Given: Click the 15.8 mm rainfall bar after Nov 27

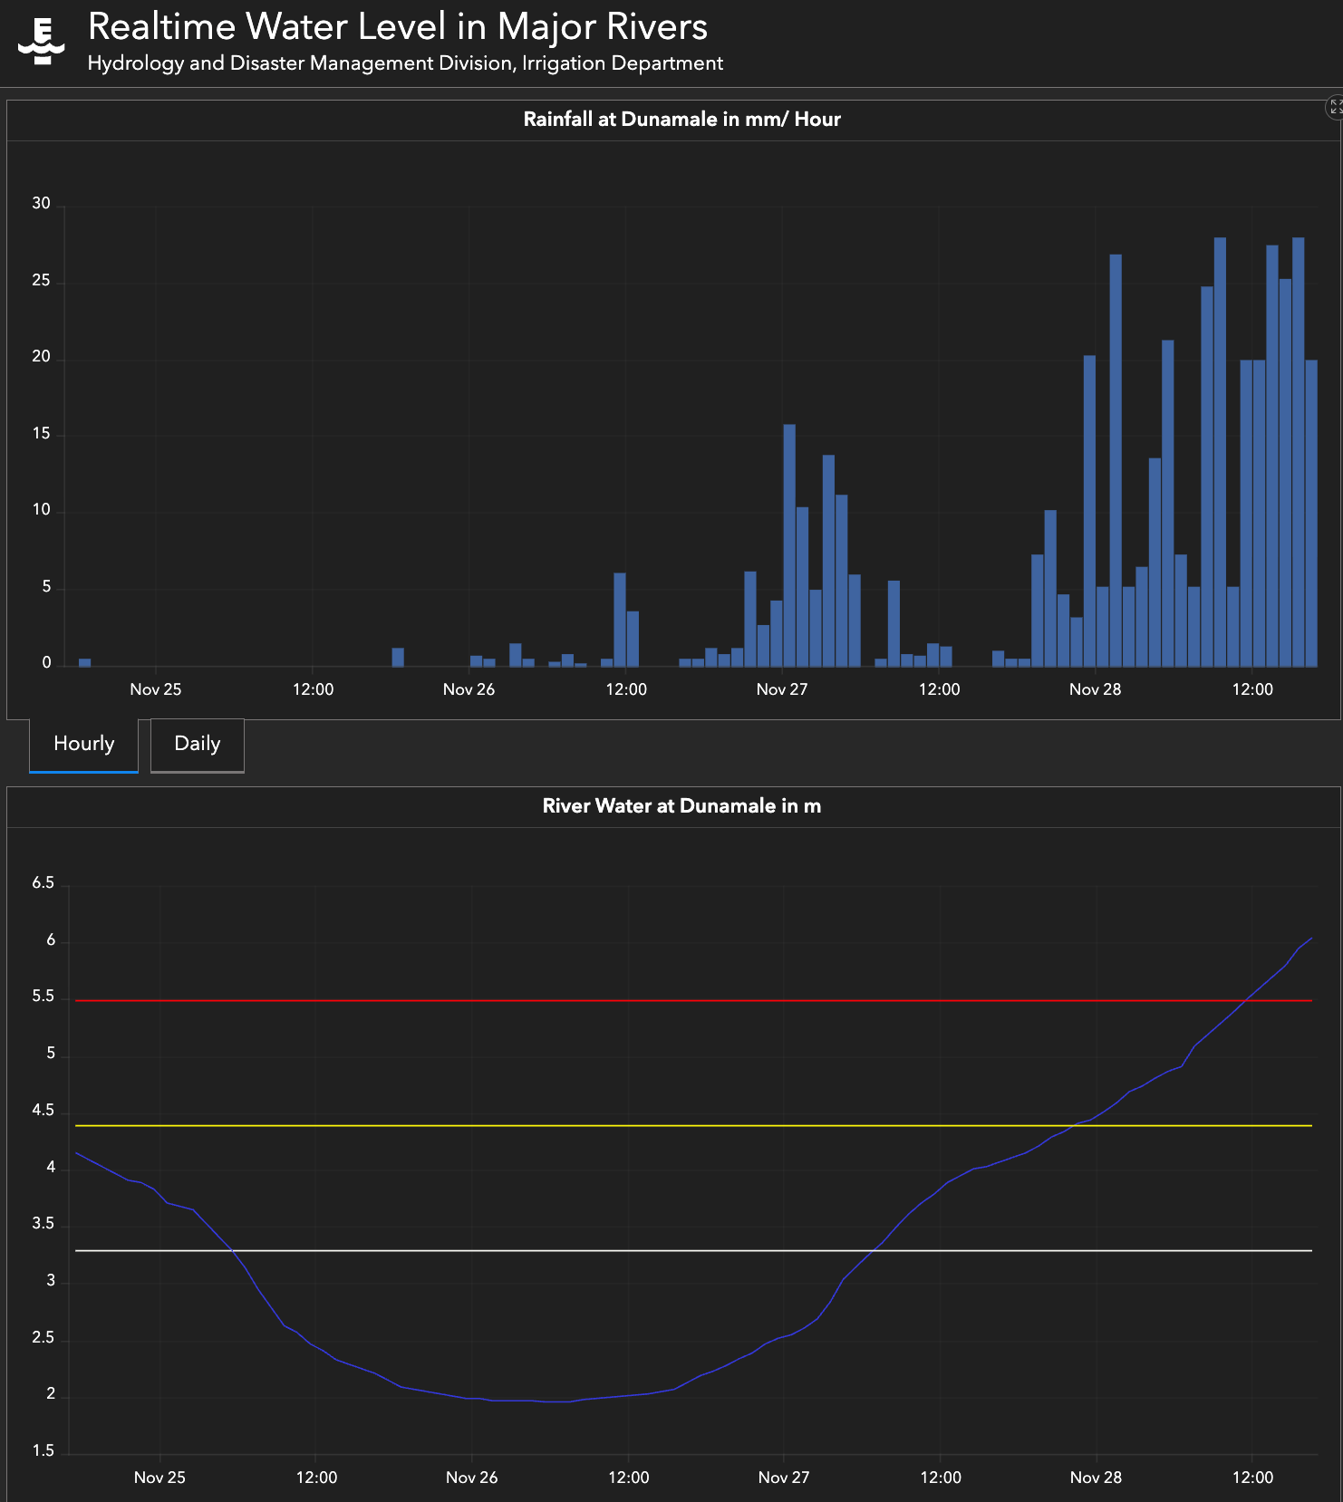Looking at the screenshot, I should pos(789,545).
